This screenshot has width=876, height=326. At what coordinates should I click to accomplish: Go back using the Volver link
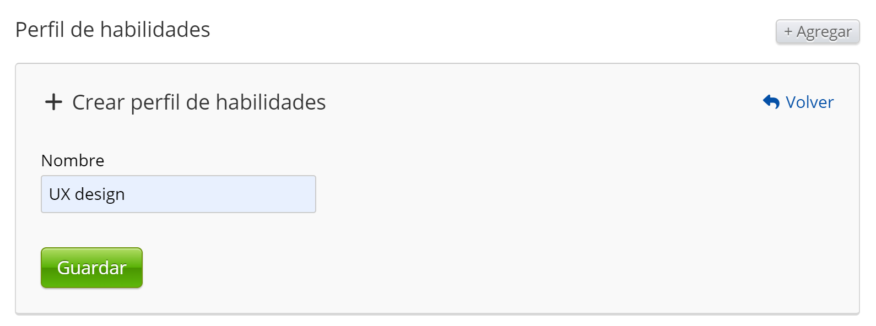(x=809, y=102)
